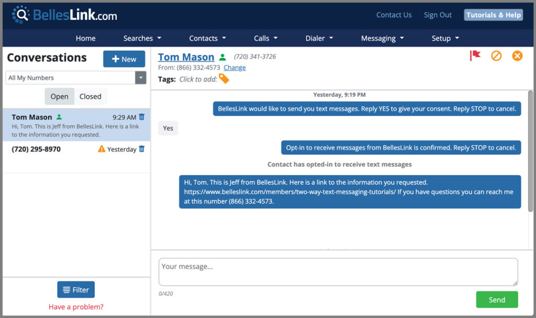Switch to the Closed conversations tab
This screenshot has width=536, height=318.
pyautogui.click(x=90, y=96)
